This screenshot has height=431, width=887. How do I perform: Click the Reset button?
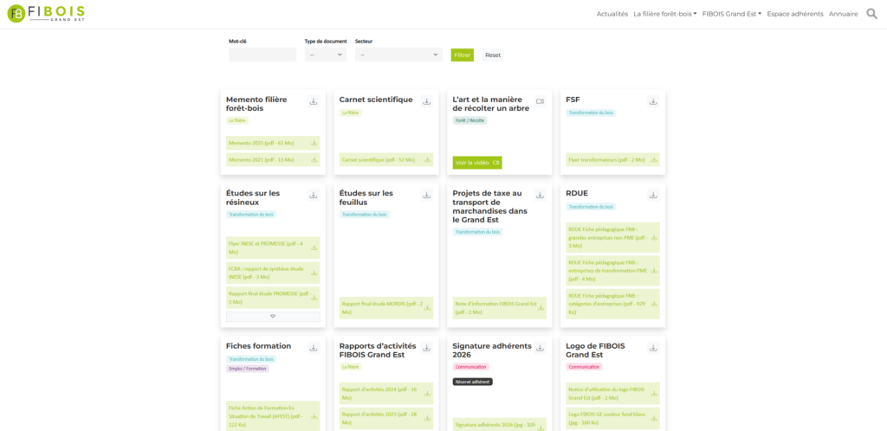pyautogui.click(x=492, y=55)
